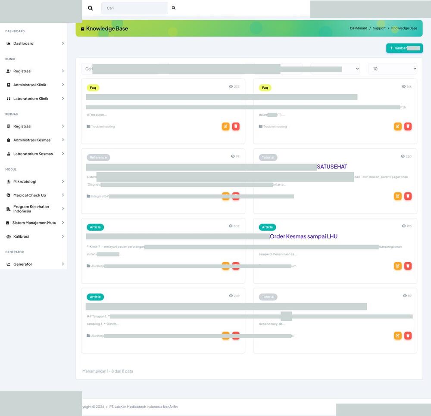The height and width of the screenshot is (416, 431).
Task: Delete the Faq card with 146 views
Action: 408,126
